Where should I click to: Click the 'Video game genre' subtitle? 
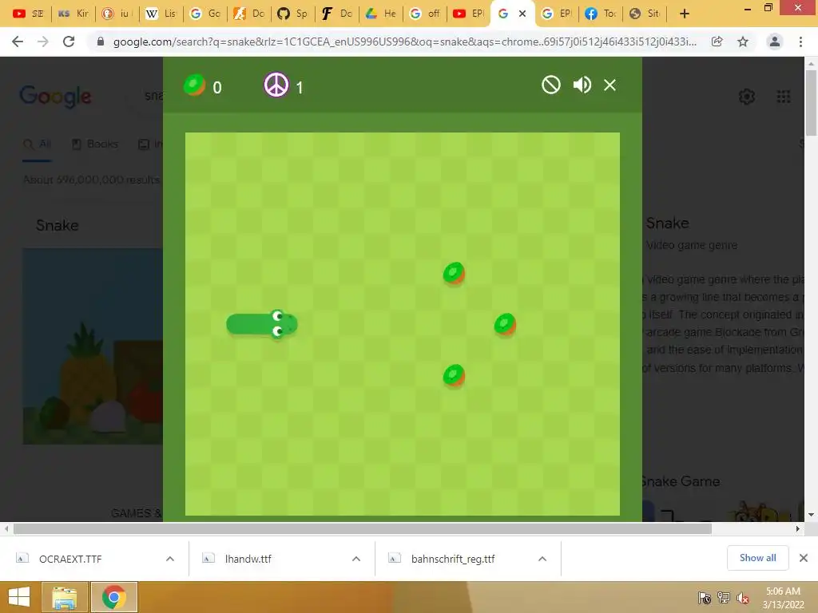[x=691, y=245]
